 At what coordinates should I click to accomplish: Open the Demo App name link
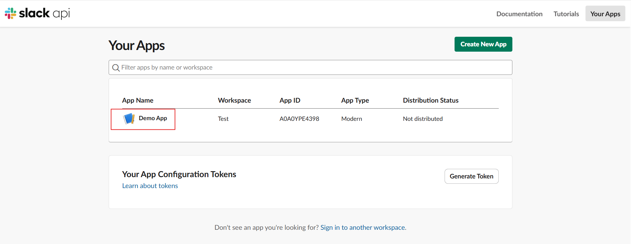pyautogui.click(x=153, y=118)
